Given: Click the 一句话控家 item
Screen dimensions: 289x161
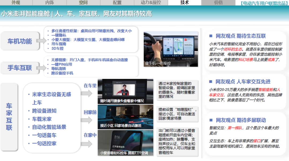Looking at the screenshot, I should [x=44, y=143].
